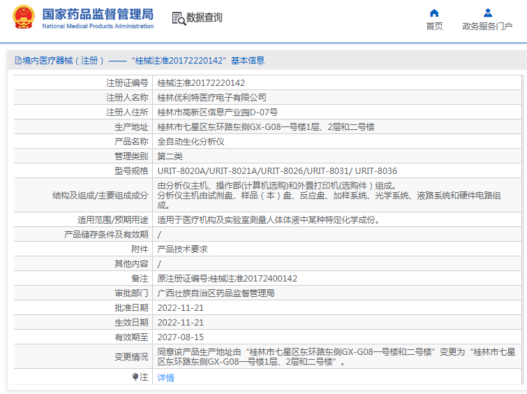This screenshot has width=527, height=394.
Task: Click the 注册证编号 label
Action: (x=127, y=82)
